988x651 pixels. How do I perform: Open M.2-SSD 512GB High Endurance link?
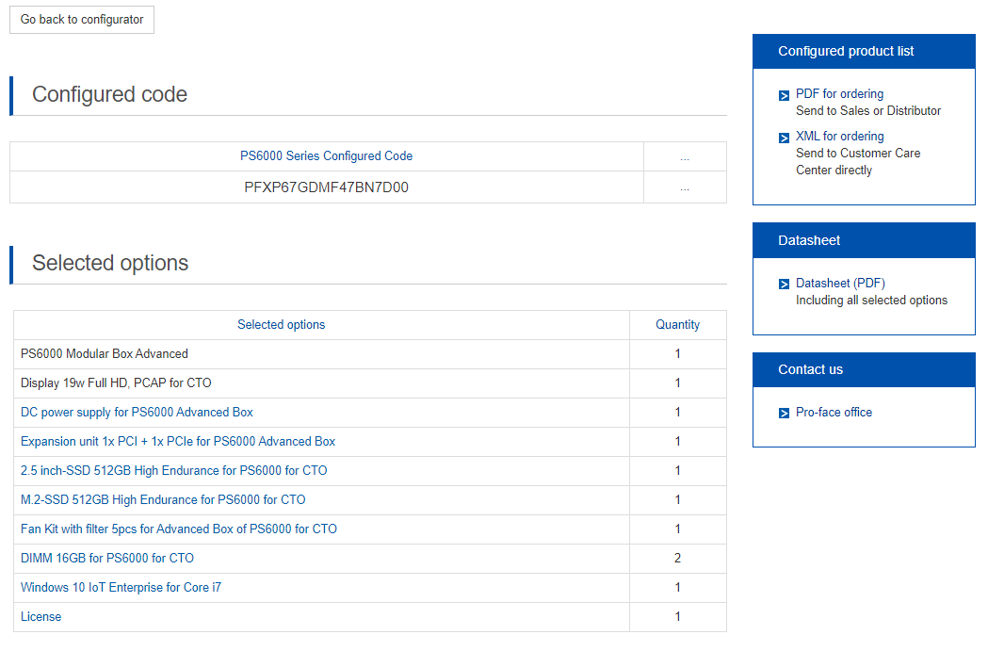pyautogui.click(x=163, y=499)
